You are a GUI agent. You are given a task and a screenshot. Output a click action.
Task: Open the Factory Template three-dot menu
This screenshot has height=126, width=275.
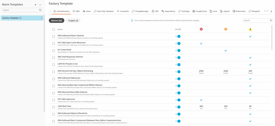point(42,18)
